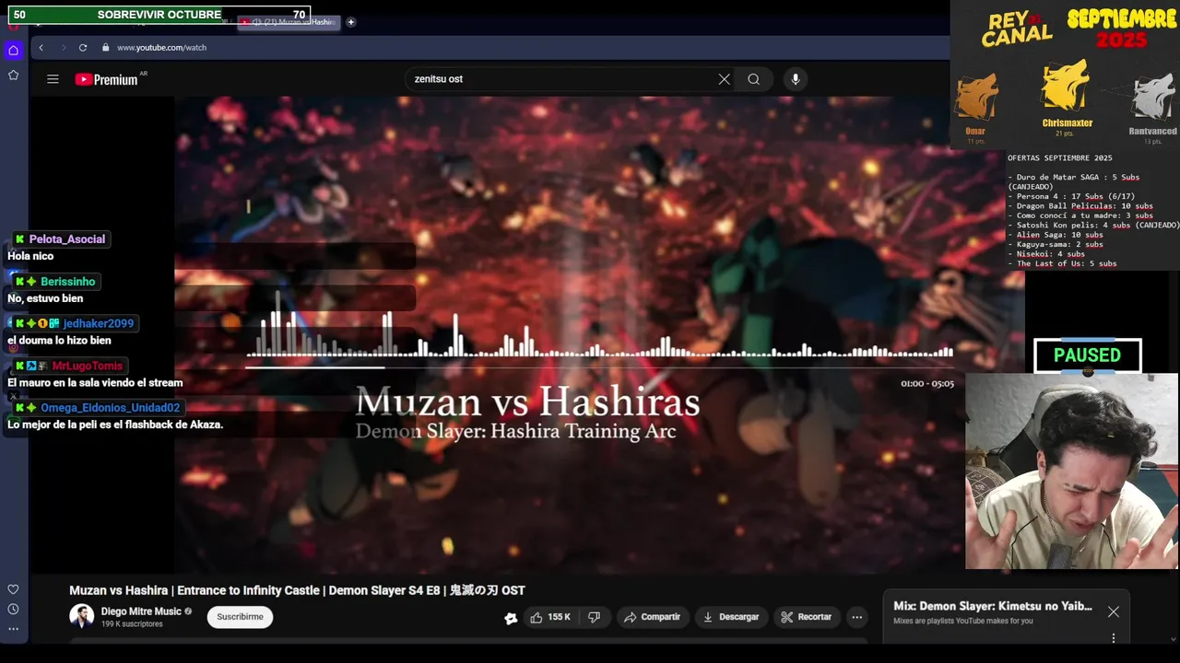Run search with the magnifier button
This screenshot has height=663, width=1180.
coord(753,79)
